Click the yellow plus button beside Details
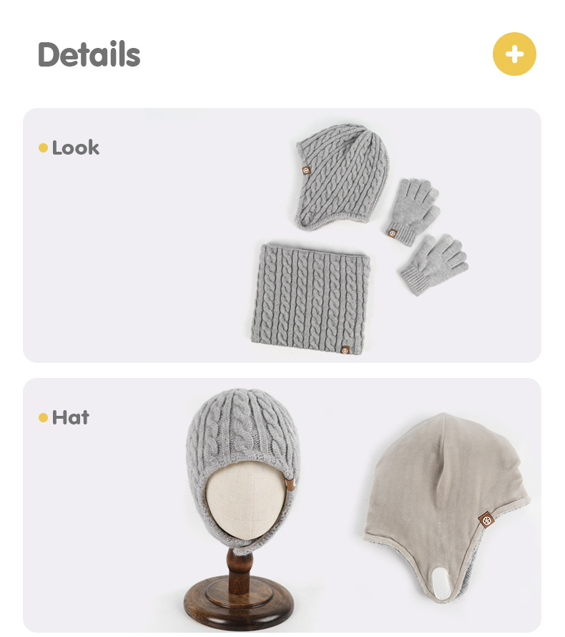The image size is (565, 637). click(x=514, y=54)
